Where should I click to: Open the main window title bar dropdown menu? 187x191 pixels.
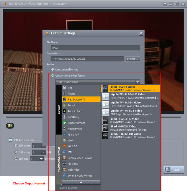(165, 4)
